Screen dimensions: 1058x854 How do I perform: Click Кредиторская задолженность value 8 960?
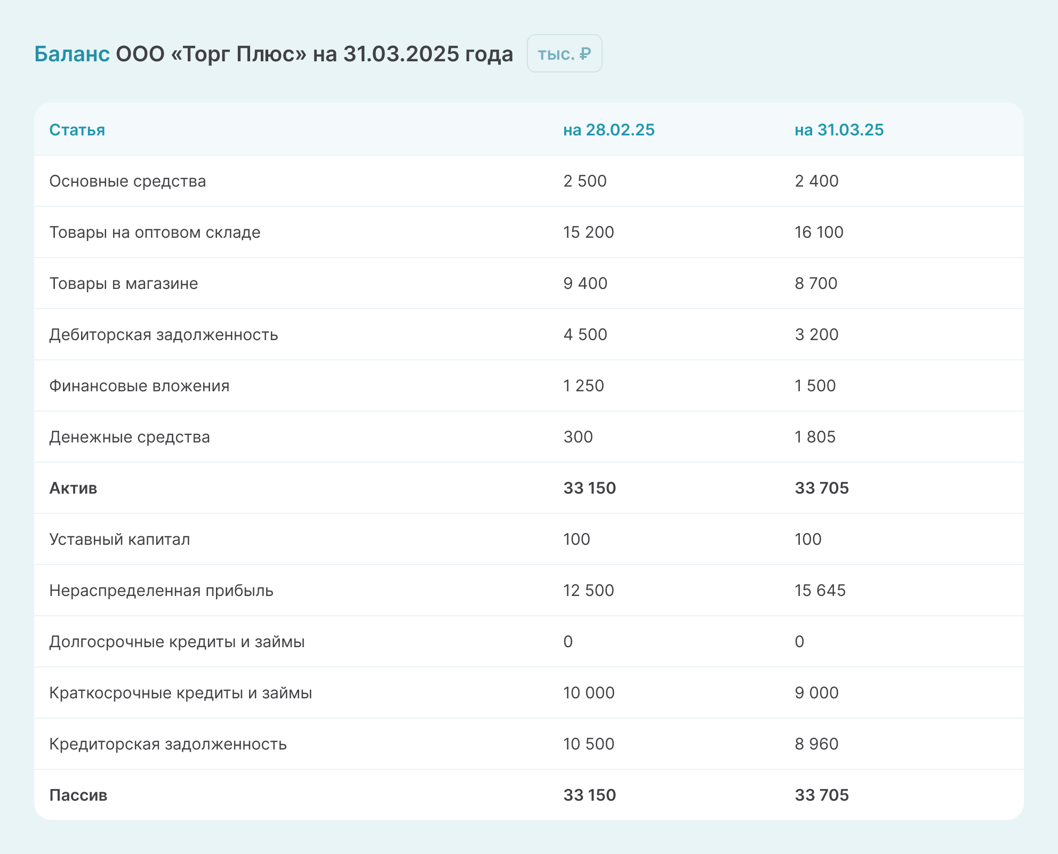pyautogui.click(x=816, y=744)
